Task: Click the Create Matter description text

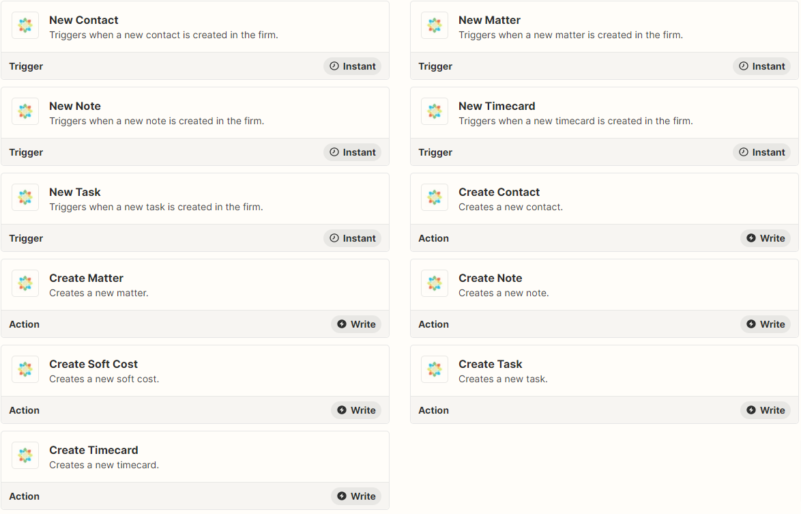Action: 99,293
